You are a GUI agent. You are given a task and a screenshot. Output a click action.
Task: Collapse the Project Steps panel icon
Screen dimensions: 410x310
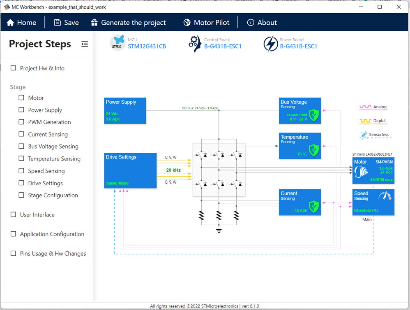(85, 44)
